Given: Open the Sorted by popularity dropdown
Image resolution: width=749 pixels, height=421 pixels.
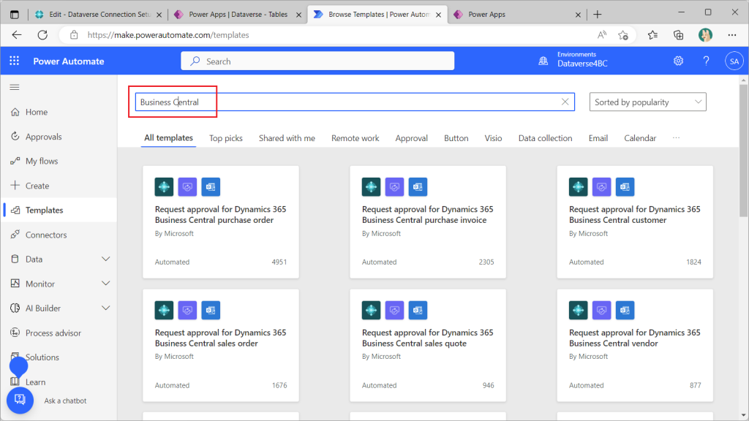Looking at the screenshot, I should click(x=648, y=102).
